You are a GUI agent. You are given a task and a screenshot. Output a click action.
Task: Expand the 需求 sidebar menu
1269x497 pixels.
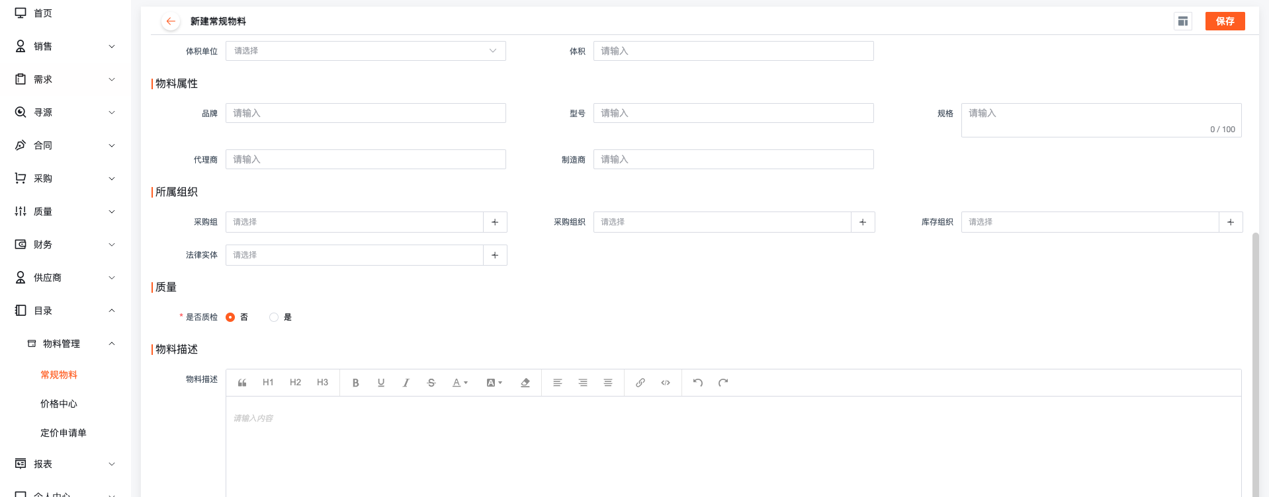point(66,79)
